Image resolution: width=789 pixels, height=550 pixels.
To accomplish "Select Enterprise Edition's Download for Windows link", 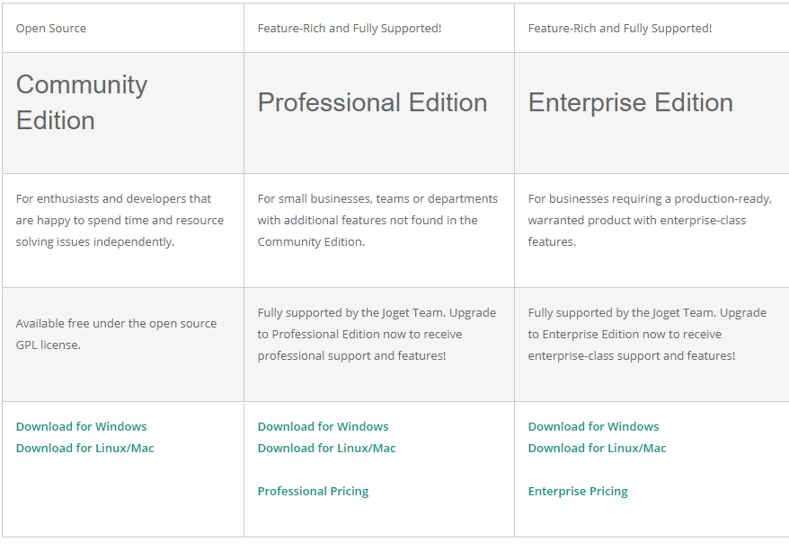I will click(593, 426).
